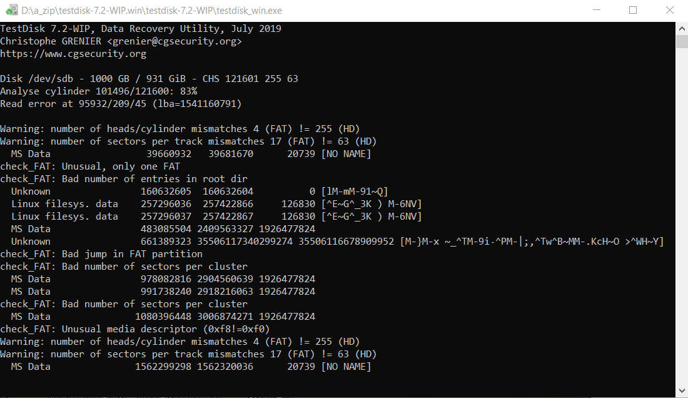Click the first MS Data 39660932 entry
Image resolution: width=688 pixels, height=398 pixels.
(x=191, y=154)
